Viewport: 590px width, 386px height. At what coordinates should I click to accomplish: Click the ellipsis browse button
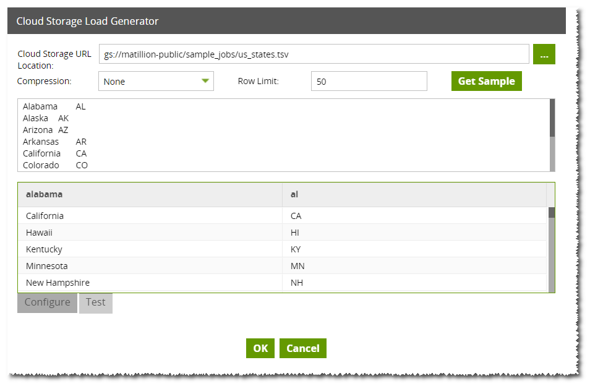[544, 54]
